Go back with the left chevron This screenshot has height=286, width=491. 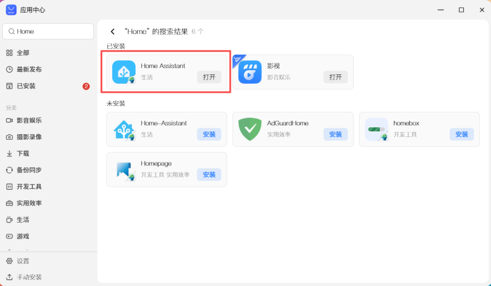pyautogui.click(x=113, y=32)
